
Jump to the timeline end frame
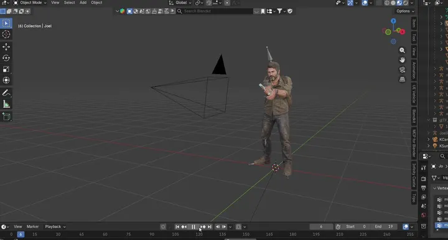[210, 227]
